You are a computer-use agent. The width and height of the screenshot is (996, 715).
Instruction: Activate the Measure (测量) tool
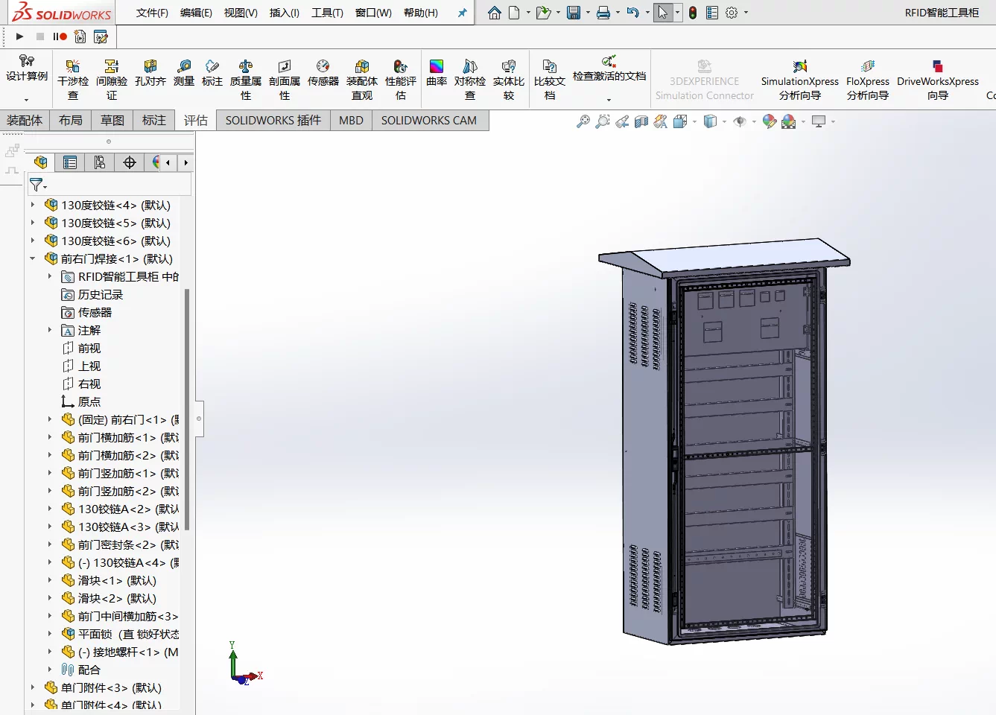(x=184, y=73)
